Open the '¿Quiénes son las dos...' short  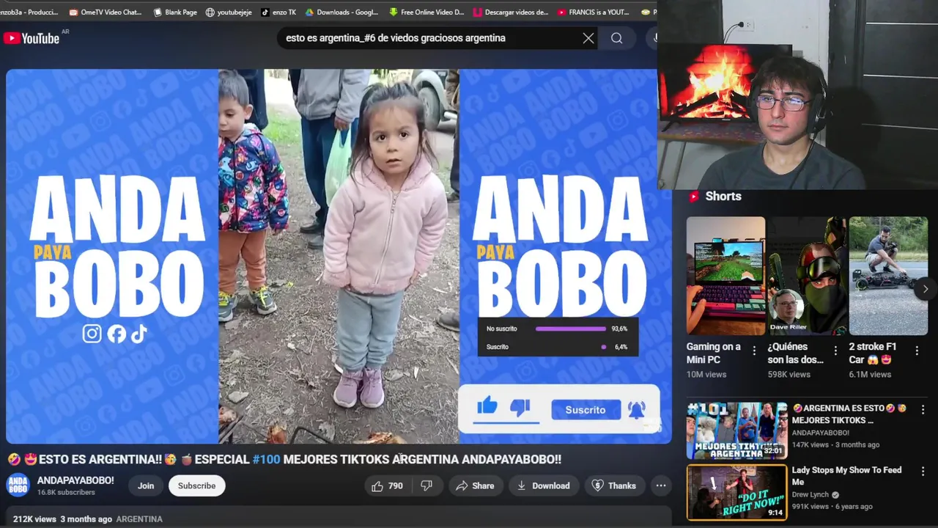tap(807, 276)
